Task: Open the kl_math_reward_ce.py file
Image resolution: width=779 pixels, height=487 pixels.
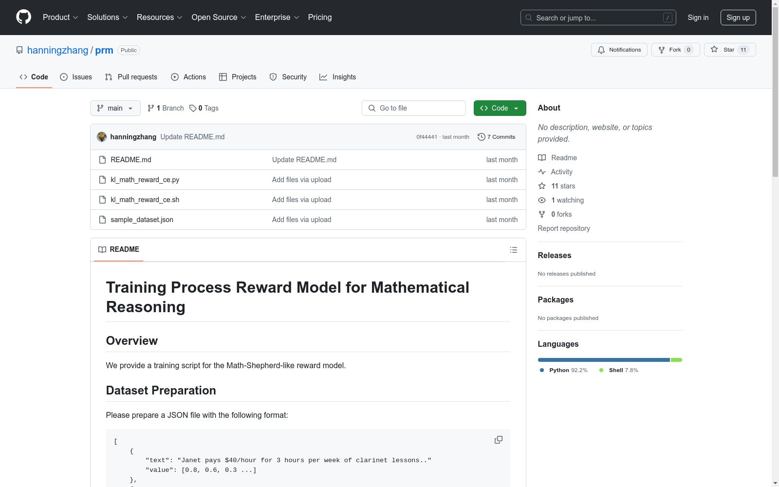Action: point(145,180)
